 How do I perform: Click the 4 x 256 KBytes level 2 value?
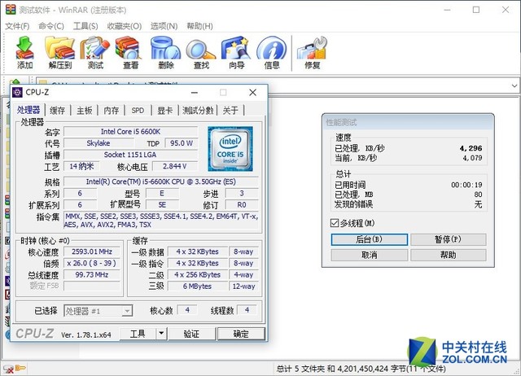[197, 275]
